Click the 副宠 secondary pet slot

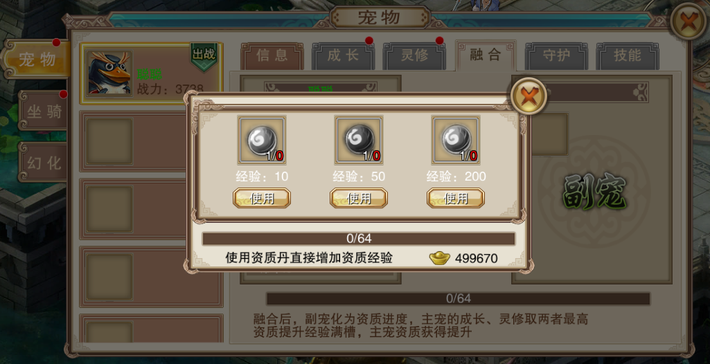(x=594, y=192)
